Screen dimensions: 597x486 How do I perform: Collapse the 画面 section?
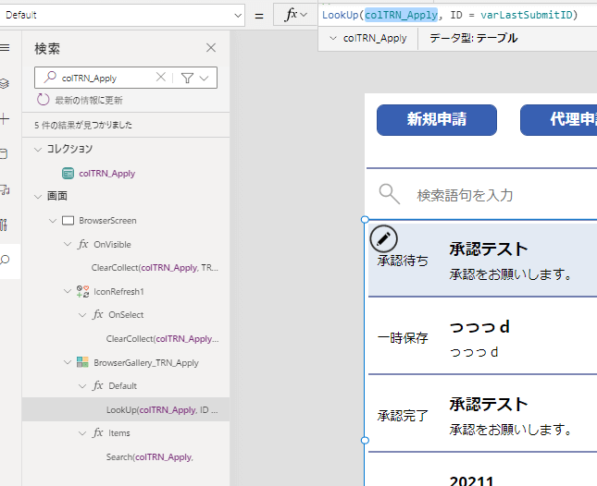[38, 197]
